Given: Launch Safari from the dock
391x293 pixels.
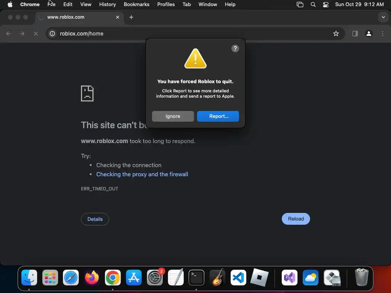Looking at the screenshot, I should click(71, 277).
